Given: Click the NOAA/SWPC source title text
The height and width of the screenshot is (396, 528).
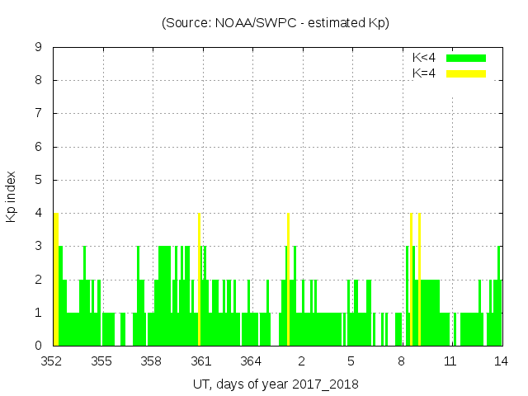Looking at the screenshot, I should pos(276,22).
